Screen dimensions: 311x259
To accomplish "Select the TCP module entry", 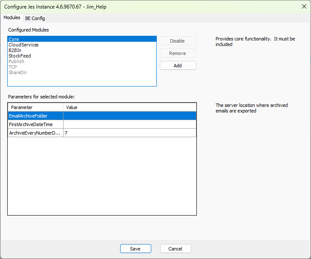I will click(x=82, y=67).
